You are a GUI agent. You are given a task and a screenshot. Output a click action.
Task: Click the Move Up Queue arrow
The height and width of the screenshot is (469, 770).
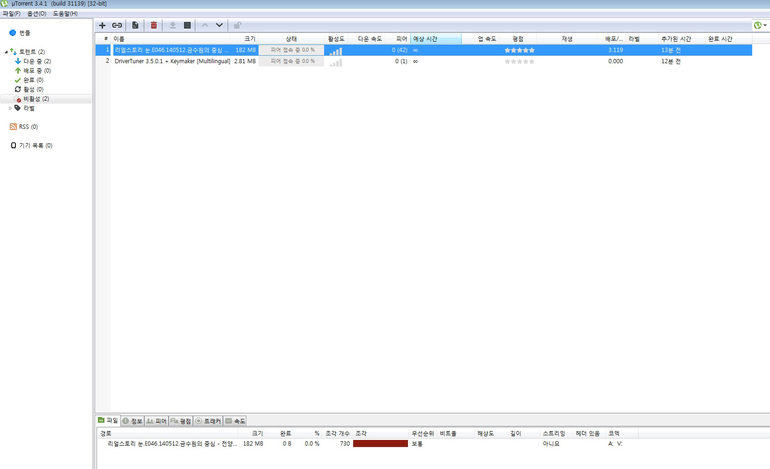pyautogui.click(x=205, y=25)
